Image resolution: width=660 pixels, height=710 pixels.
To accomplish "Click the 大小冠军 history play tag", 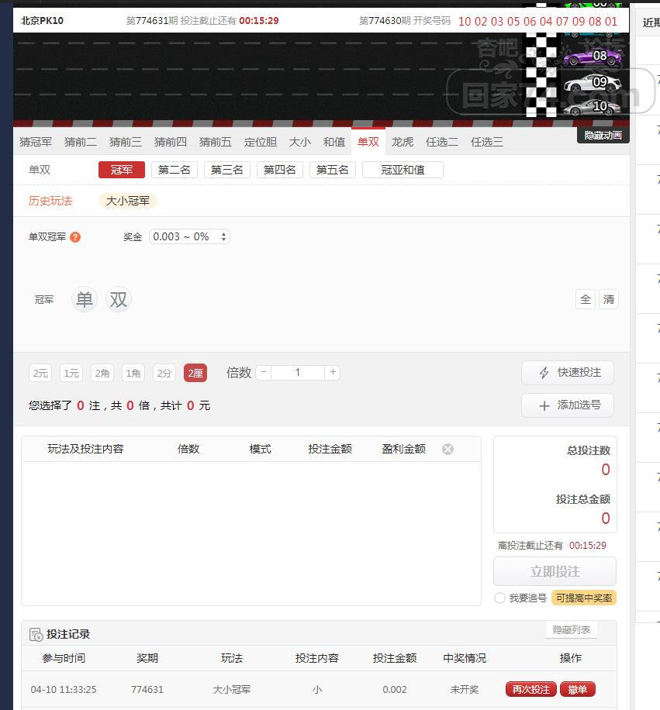I will coord(128,201).
